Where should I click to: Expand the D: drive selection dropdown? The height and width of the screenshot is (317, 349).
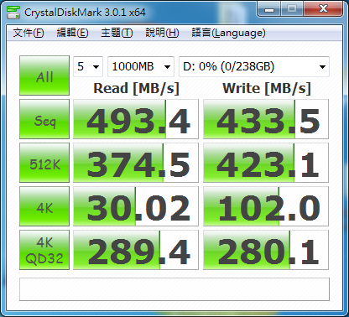(x=254, y=66)
